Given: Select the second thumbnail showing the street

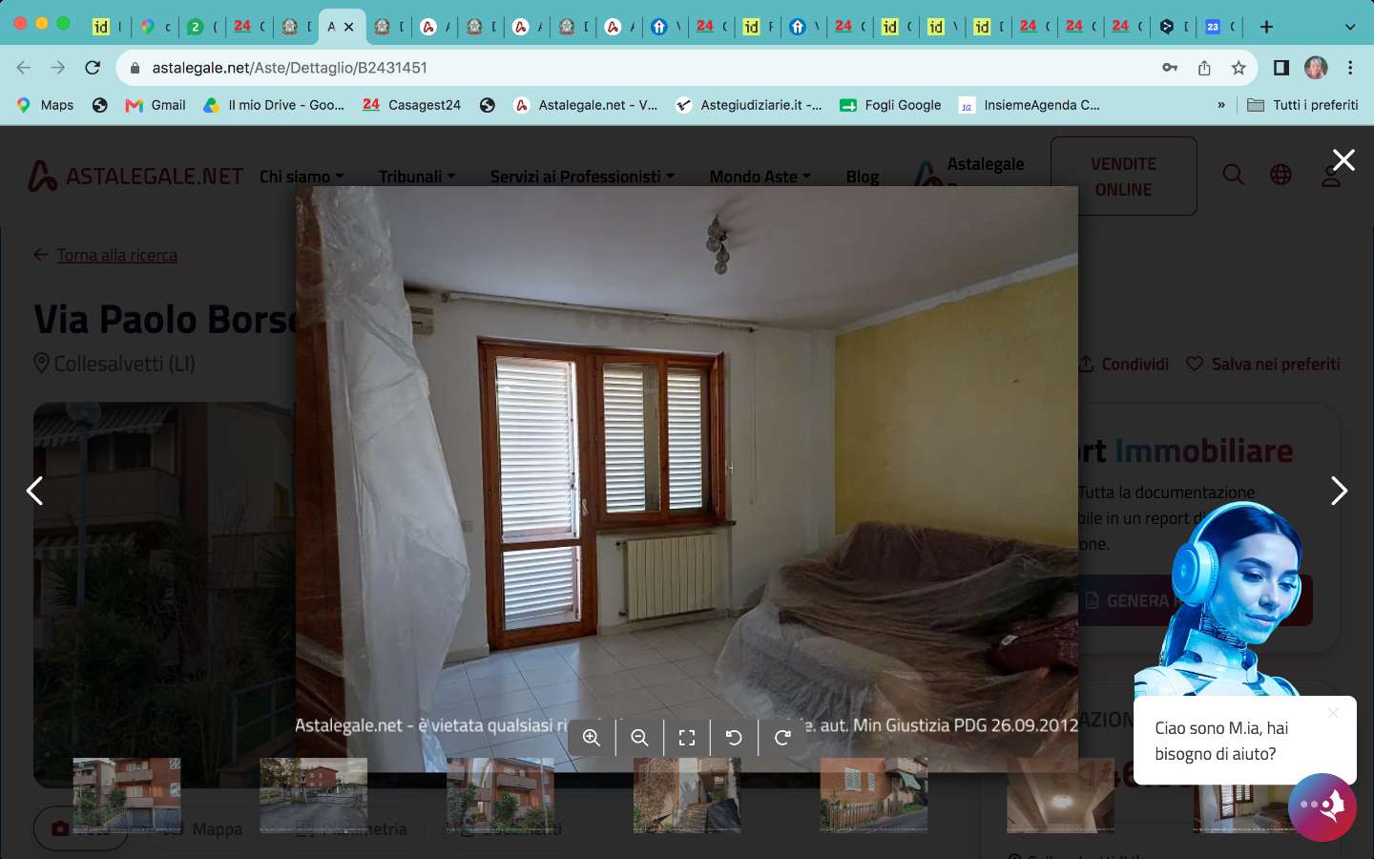Looking at the screenshot, I should 314,795.
